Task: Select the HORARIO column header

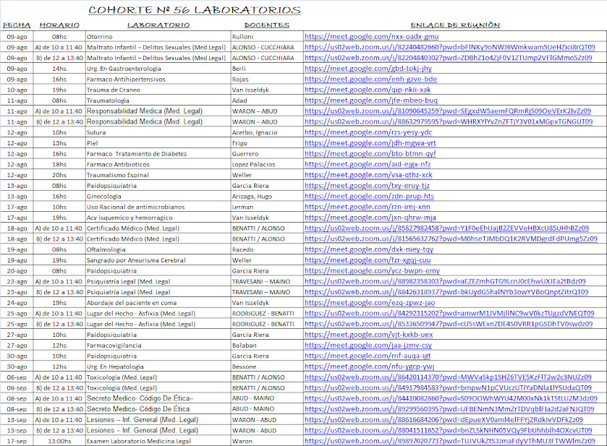Action: click(x=59, y=25)
